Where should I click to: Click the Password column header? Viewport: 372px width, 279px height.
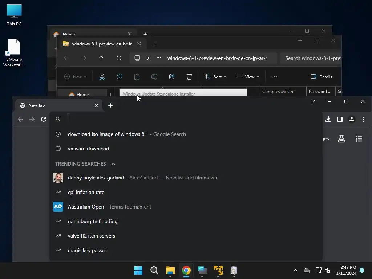(x=320, y=91)
